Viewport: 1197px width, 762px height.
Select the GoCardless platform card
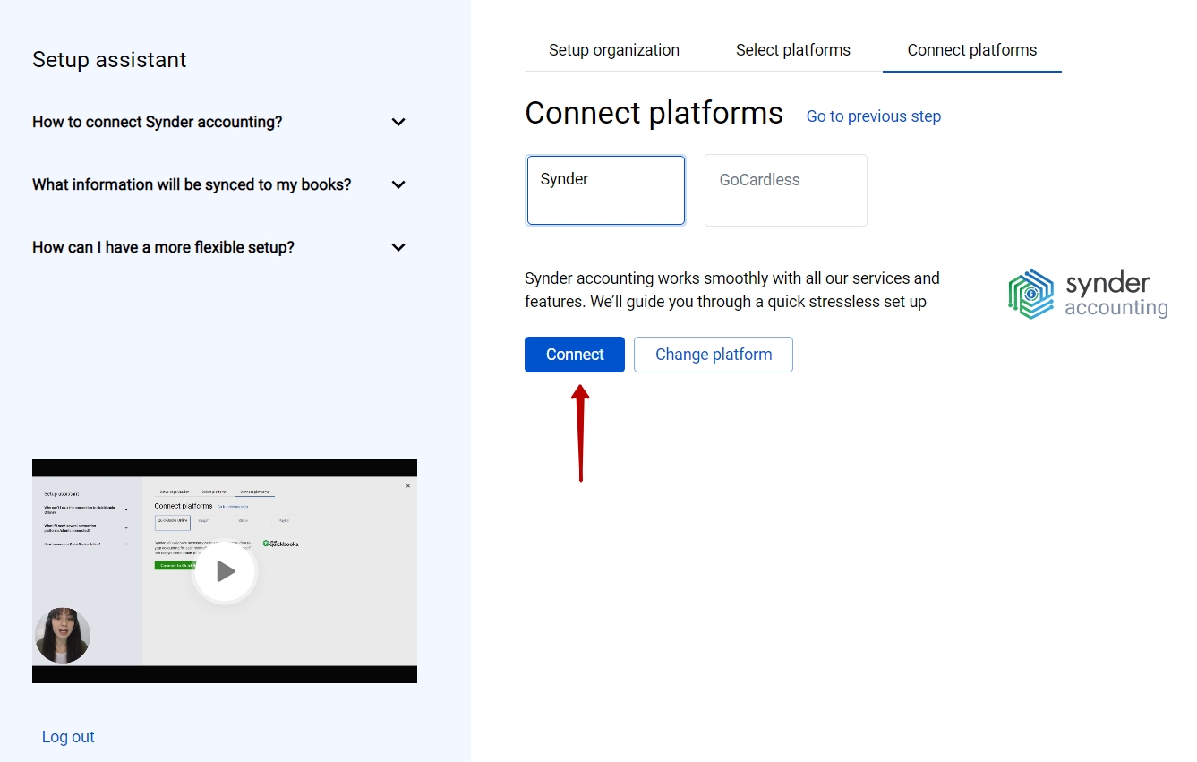(786, 190)
